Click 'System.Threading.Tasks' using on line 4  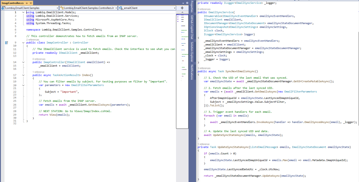point(53,23)
